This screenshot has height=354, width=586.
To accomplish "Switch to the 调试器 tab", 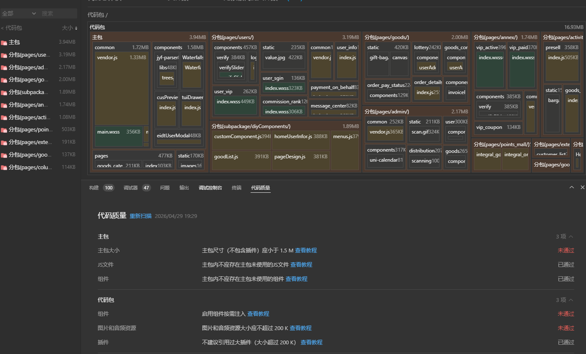I will (131, 188).
